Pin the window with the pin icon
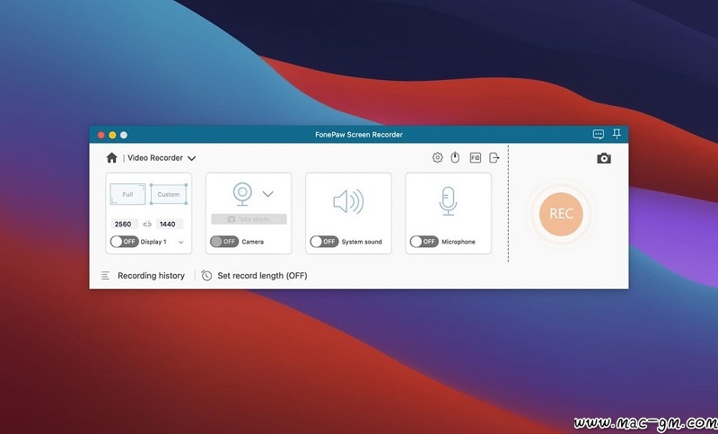The width and height of the screenshot is (718, 434). (x=617, y=134)
